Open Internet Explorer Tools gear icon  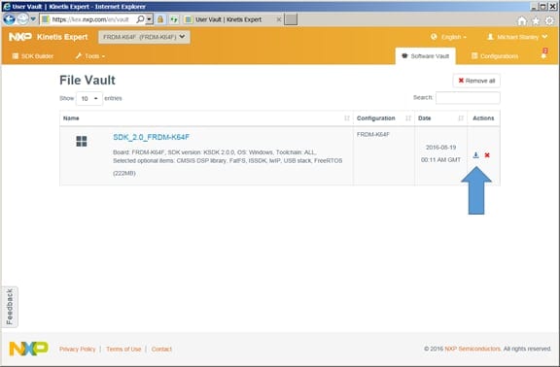point(549,21)
